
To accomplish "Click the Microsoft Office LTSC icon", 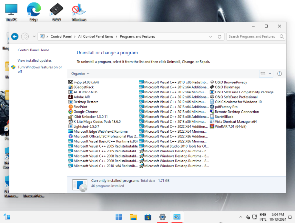I will click(x=71, y=136).
